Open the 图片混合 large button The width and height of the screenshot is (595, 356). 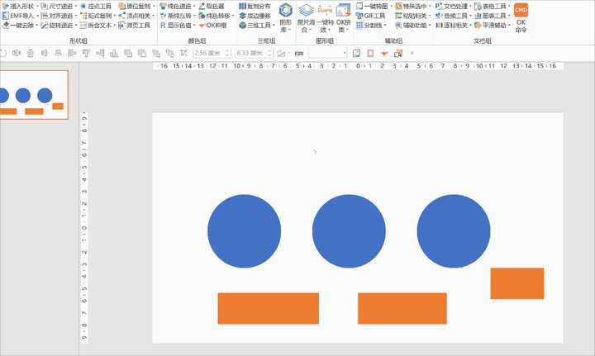[306, 17]
